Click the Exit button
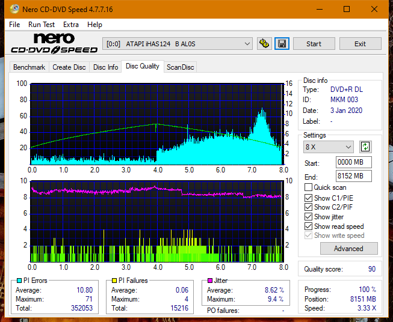 [x=360, y=44]
